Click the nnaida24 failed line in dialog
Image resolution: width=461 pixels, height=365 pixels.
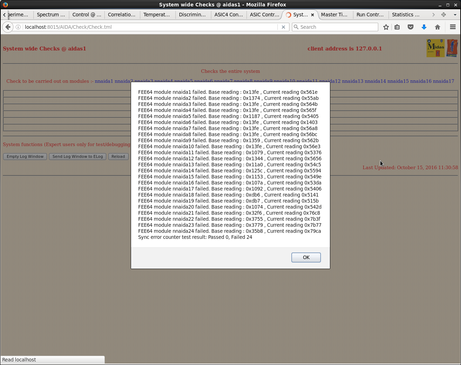(x=229, y=231)
